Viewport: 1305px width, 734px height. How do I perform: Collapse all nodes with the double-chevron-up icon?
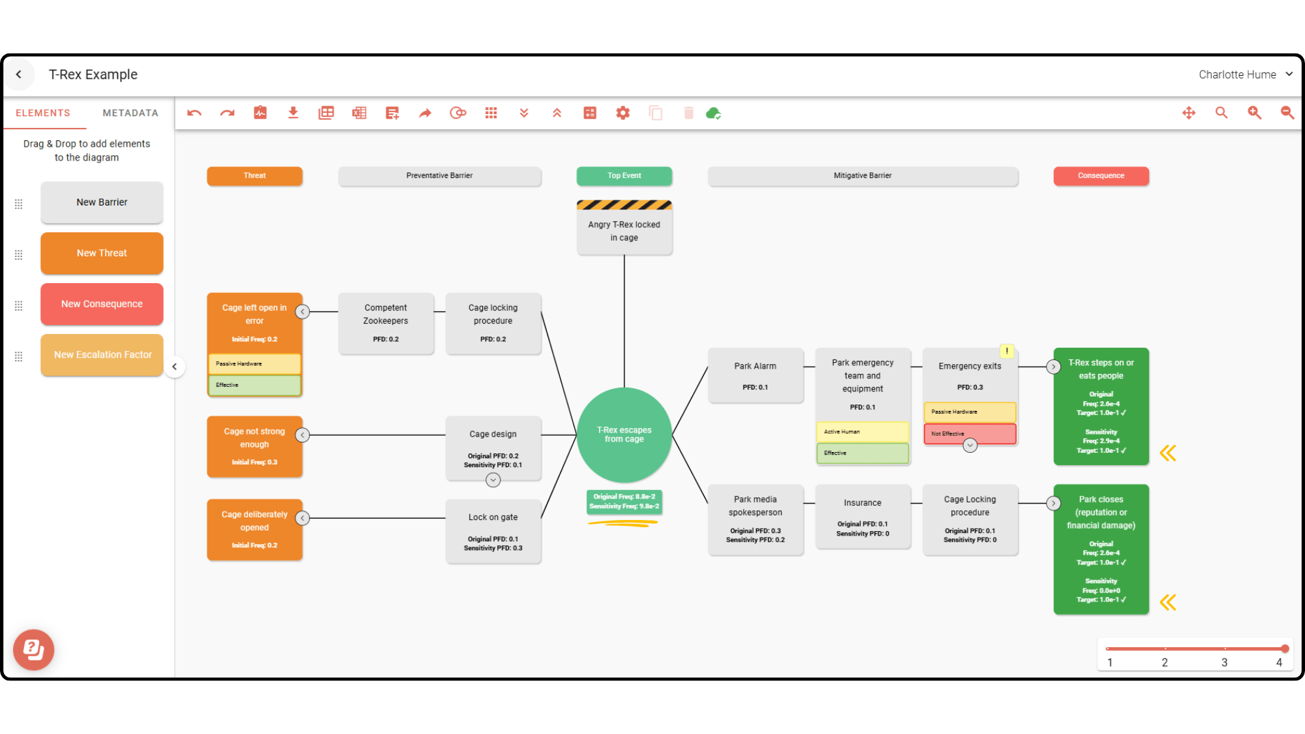[x=557, y=113]
